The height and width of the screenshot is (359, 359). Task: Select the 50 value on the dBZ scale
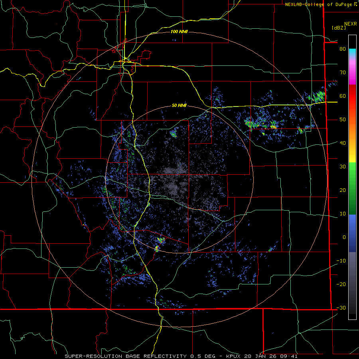point(343,120)
